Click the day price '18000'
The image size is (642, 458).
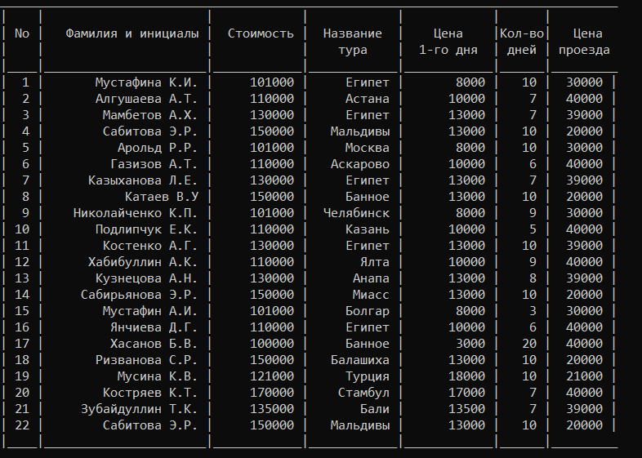[466, 376]
